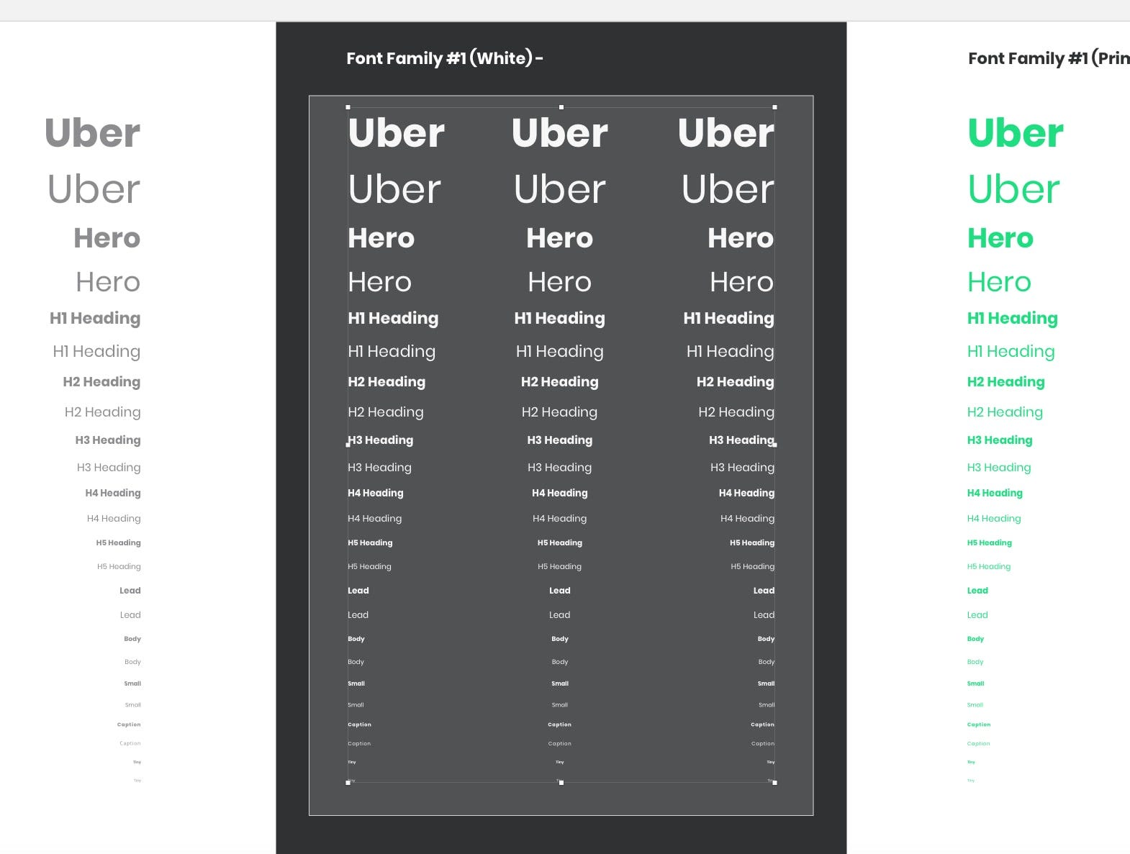Click the light white centered 'H2 Heading' text
The height and width of the screenshot is (854, 1130).
[x=560, y=412]
